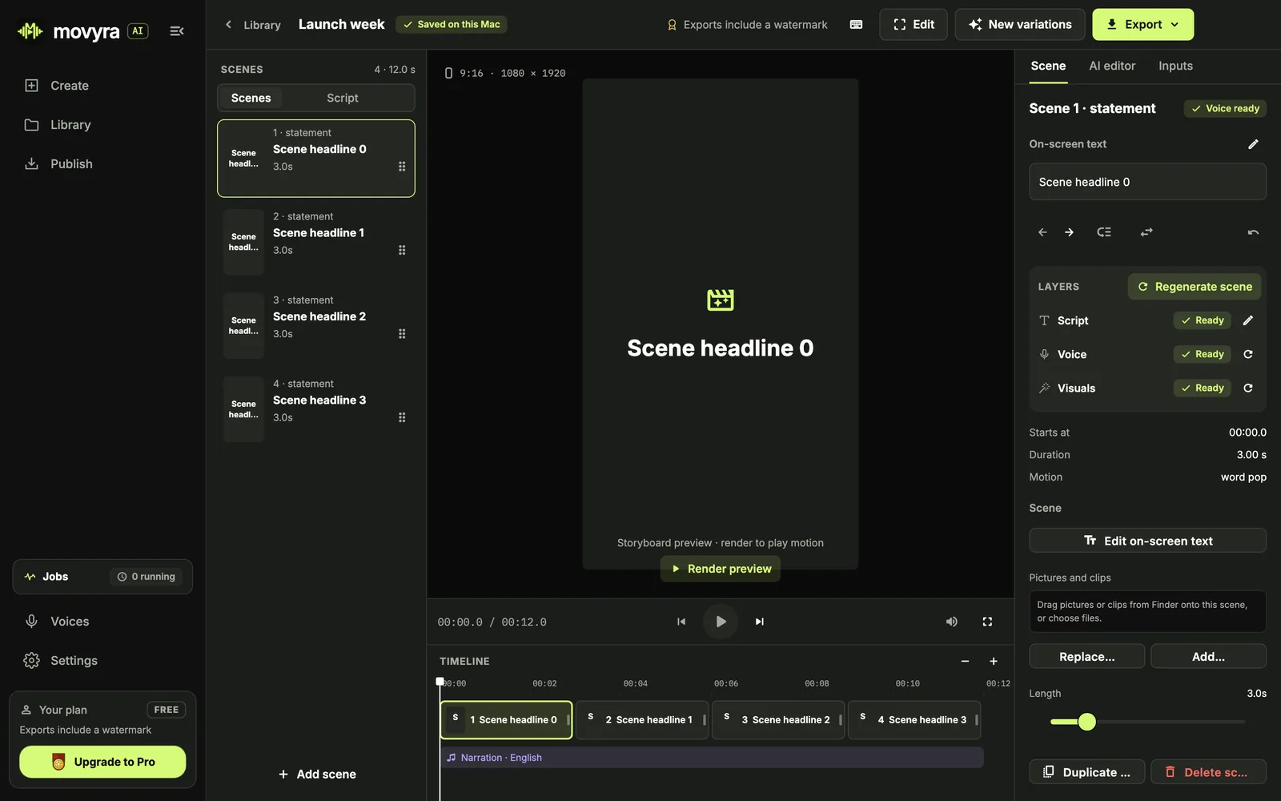Click New variations button
This screenshot has width=1281, height=801.
pyautogui.click(x=1020, y=25)
